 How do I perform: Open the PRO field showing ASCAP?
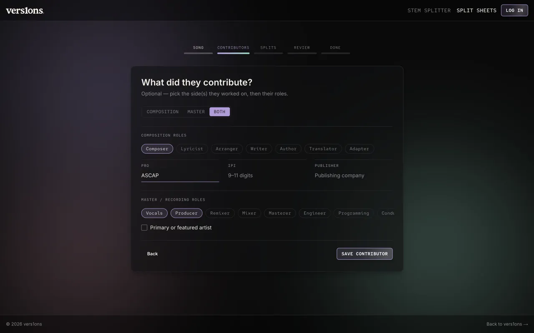pos(180,175)
